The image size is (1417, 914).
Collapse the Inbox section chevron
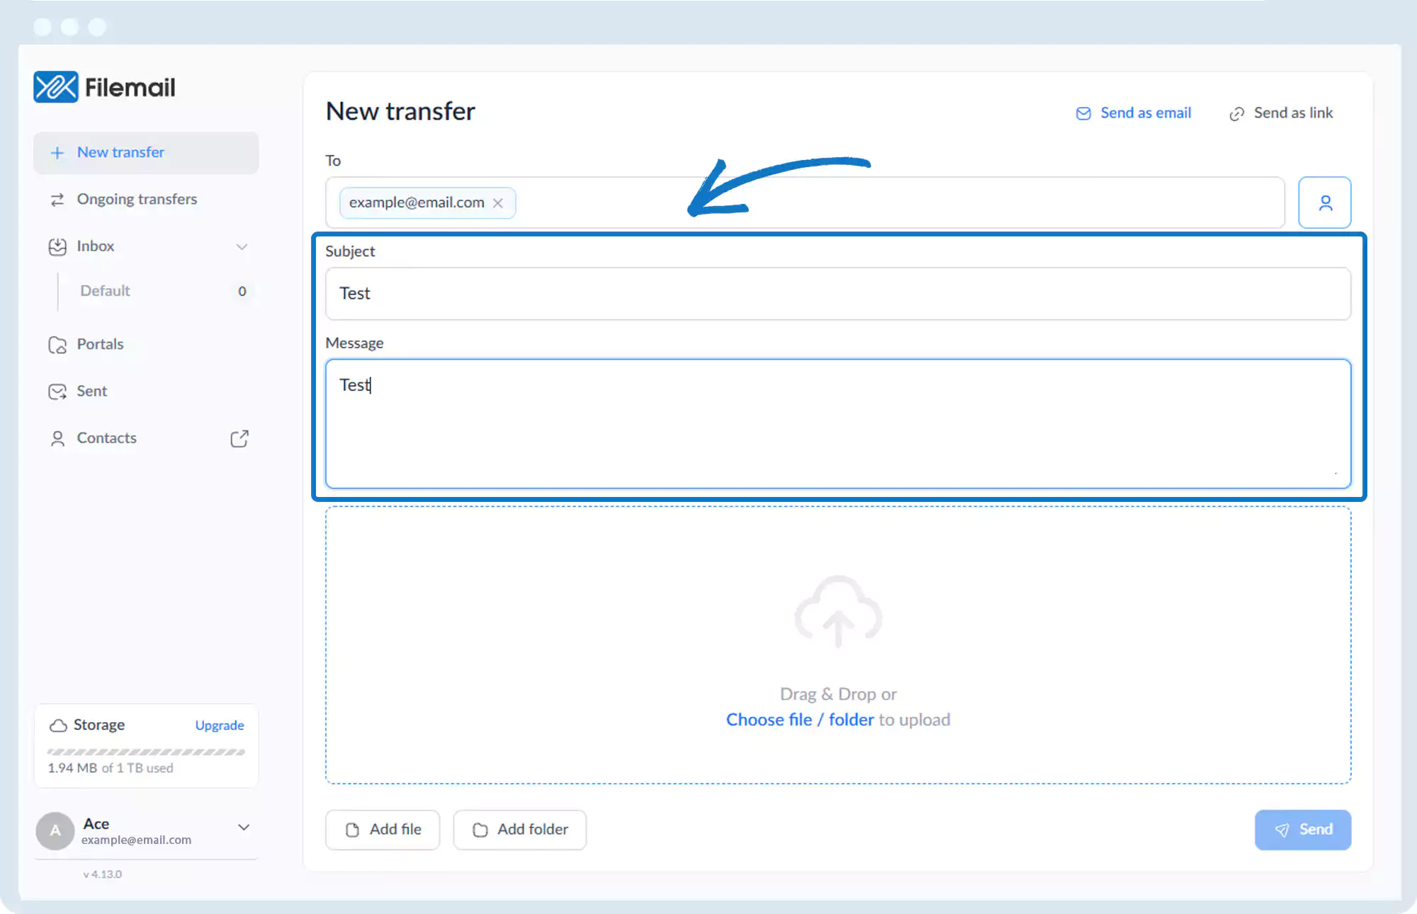pos(242,246)
